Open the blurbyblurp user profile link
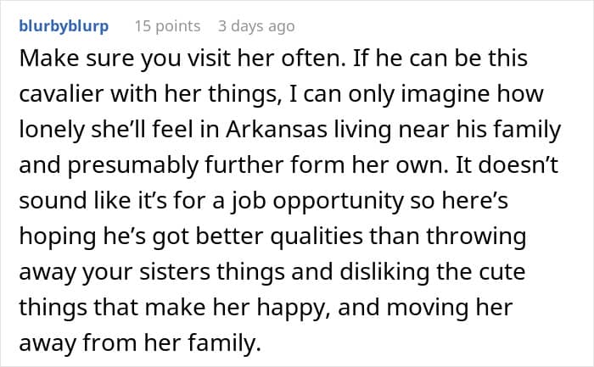 coord(64,26)
